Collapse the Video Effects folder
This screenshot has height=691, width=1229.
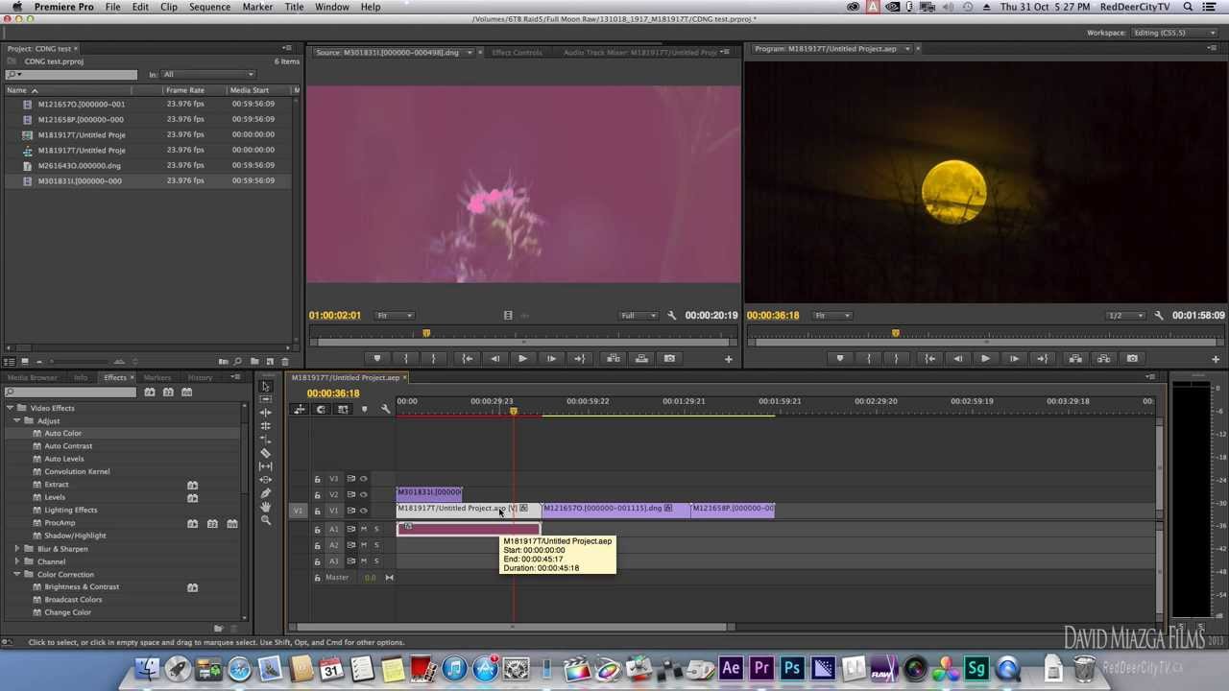[9, 408]
